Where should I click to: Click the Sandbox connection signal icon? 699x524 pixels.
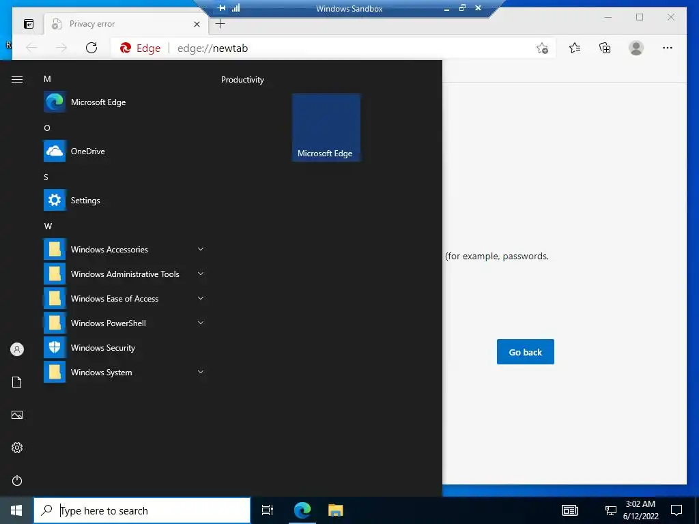click(236, 8)
